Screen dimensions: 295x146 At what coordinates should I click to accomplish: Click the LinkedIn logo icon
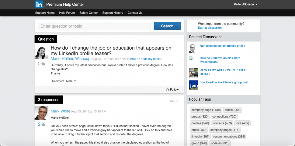tap(39, 4)
